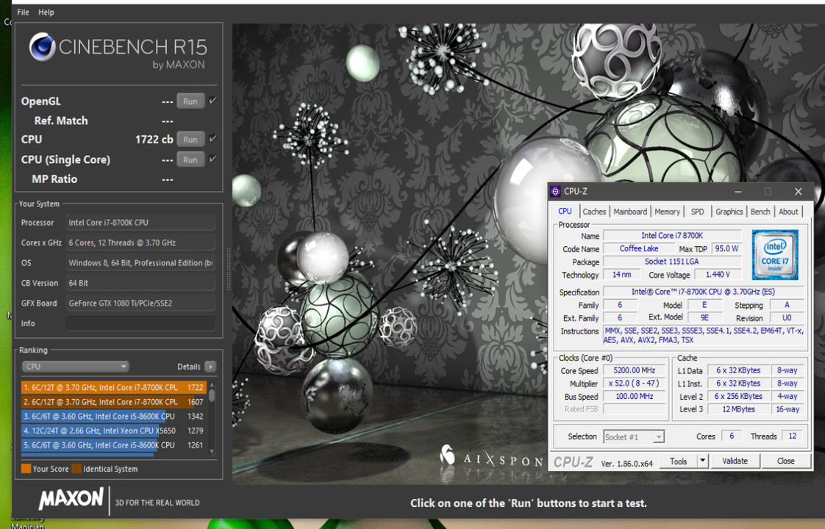The width and height of the screenshot is (825, 529).
Task: Click the CPU-Z Tools button
Action: 678,461
